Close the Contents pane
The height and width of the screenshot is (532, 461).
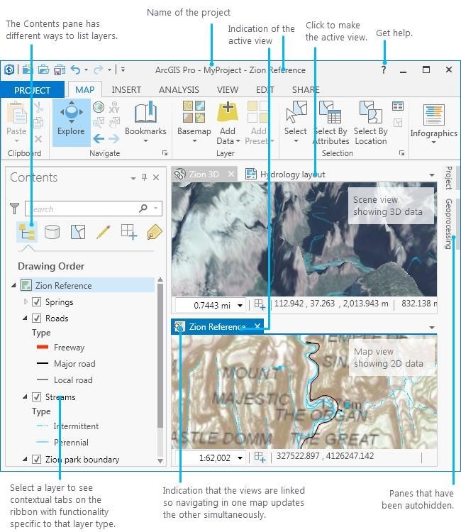point(156,177)
